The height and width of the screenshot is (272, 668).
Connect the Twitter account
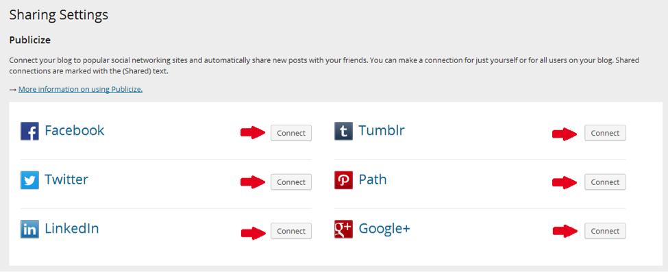tap(291, 182)
